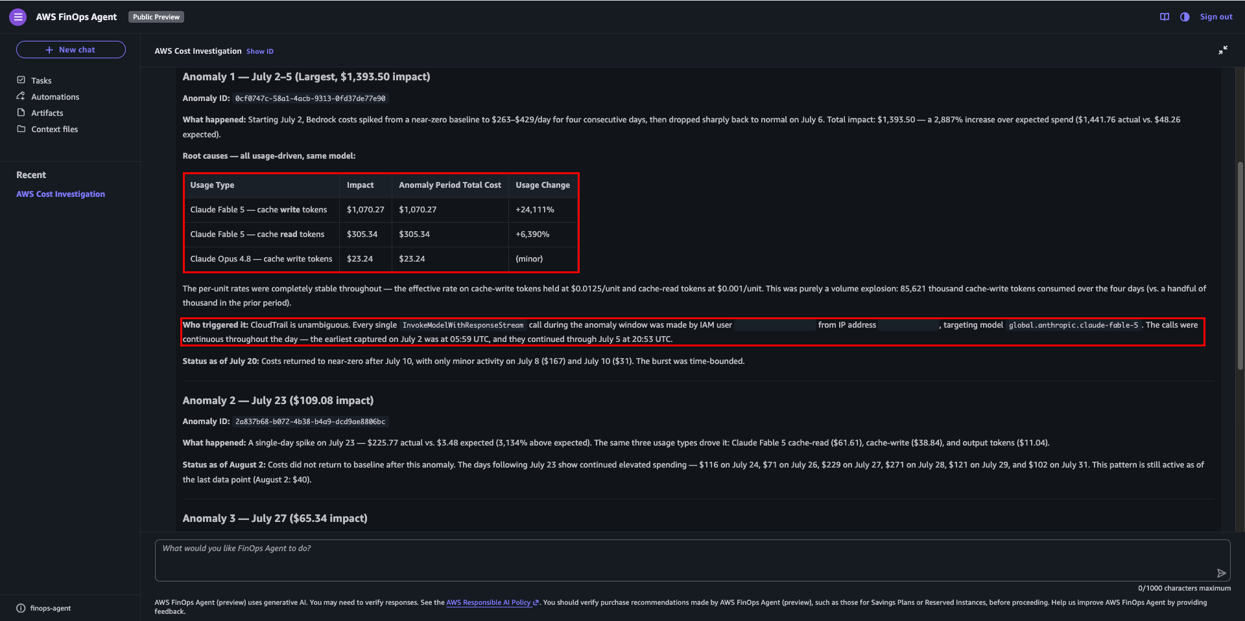The image size is (1245, 621).
Task: Select the recent AWS Cost Investigation chat
Action: (x=60, y=194)
